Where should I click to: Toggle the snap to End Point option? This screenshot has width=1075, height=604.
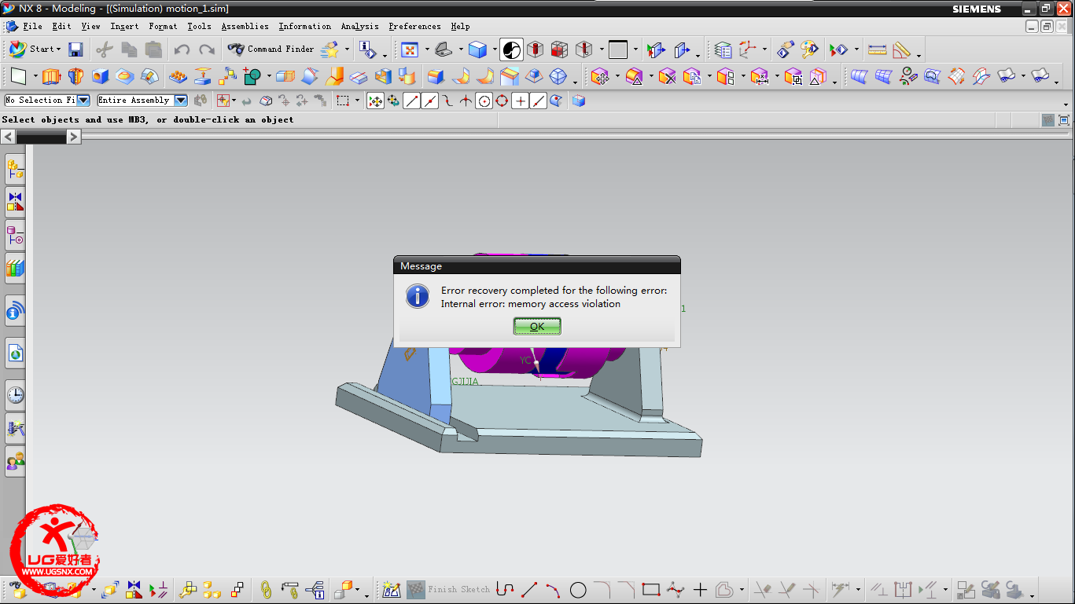point(411,101)
